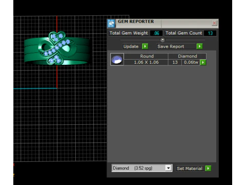Screen dimensions: 246x185
Task: Click the Total Gem Weight value .06
Action: tap(156, 33)
